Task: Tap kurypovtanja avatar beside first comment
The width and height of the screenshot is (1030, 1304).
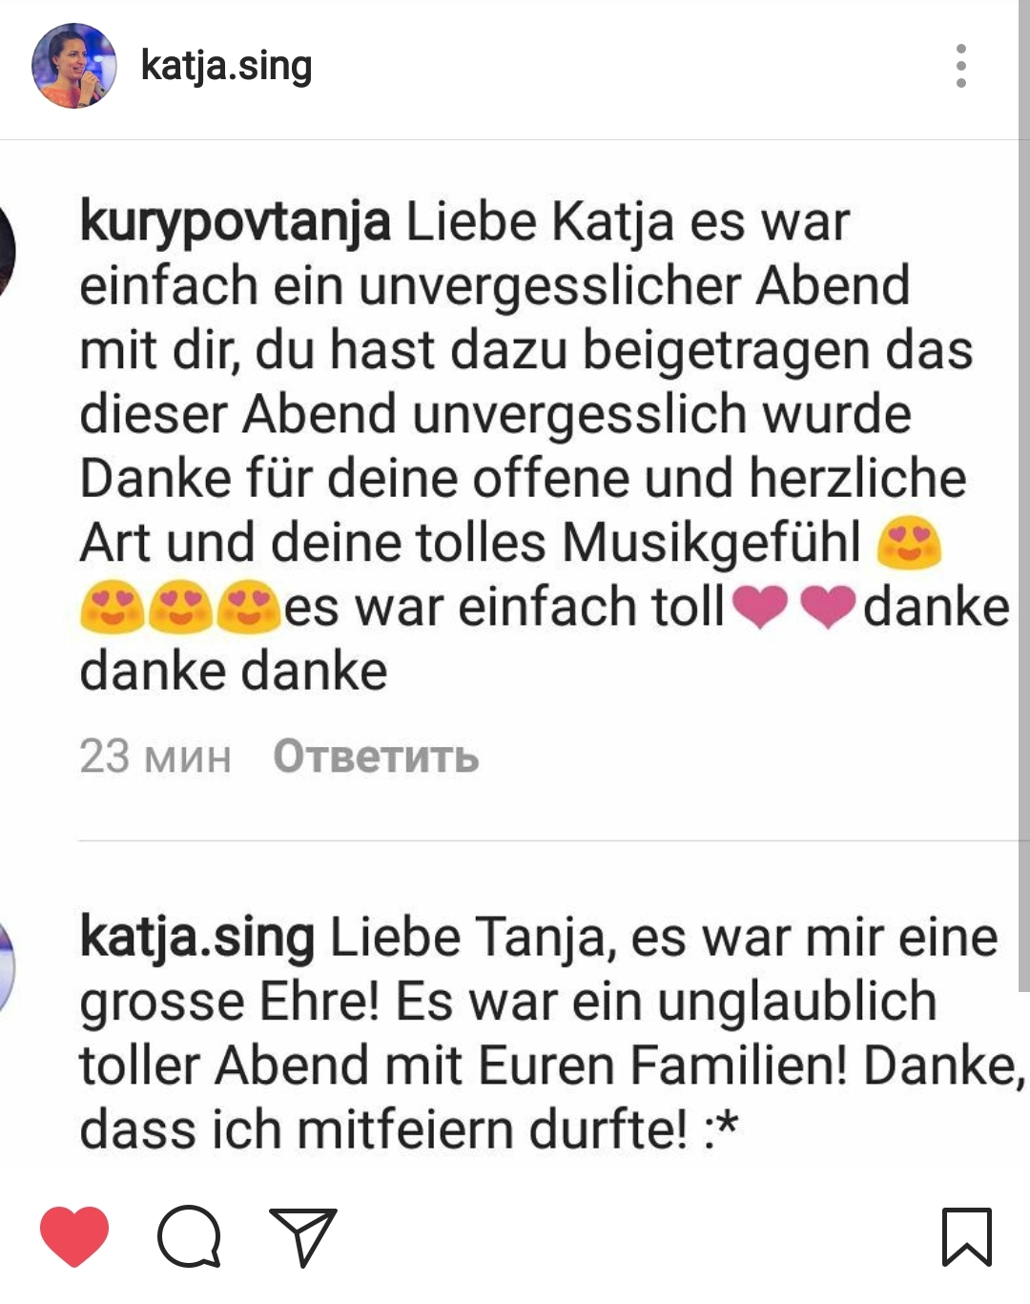Action: pyautogui.click(x=8, y=250)
